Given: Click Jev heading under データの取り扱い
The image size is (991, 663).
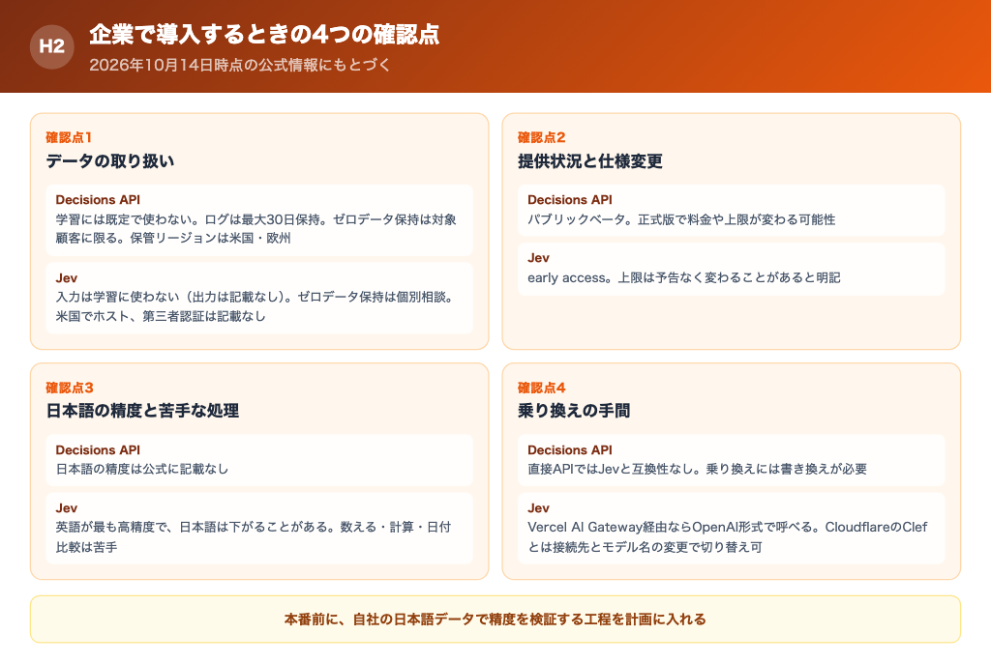Looking at the screenshot, I should coord(67,277).
